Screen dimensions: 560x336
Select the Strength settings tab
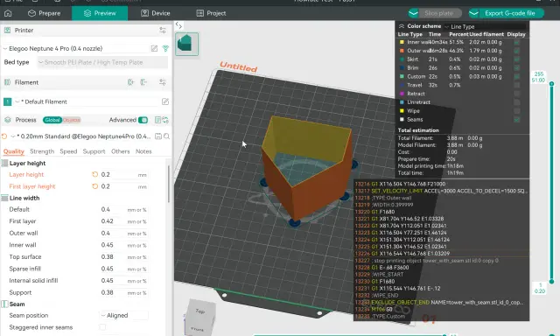point(42,151)
